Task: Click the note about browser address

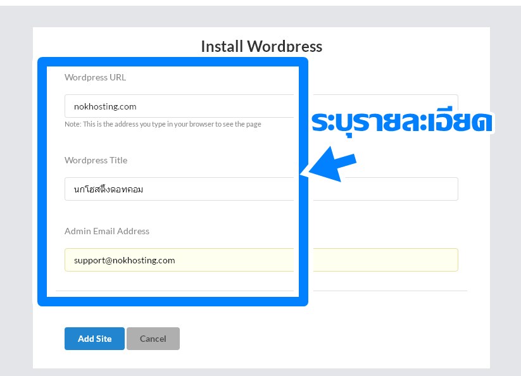Action: pyautogui.click(x=163, y=124)
